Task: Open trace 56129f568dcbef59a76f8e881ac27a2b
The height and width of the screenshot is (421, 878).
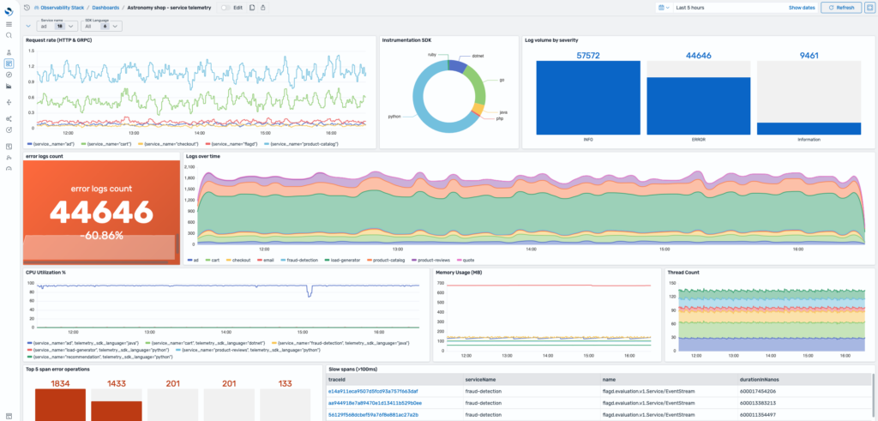Action: [x=373, y=415]
